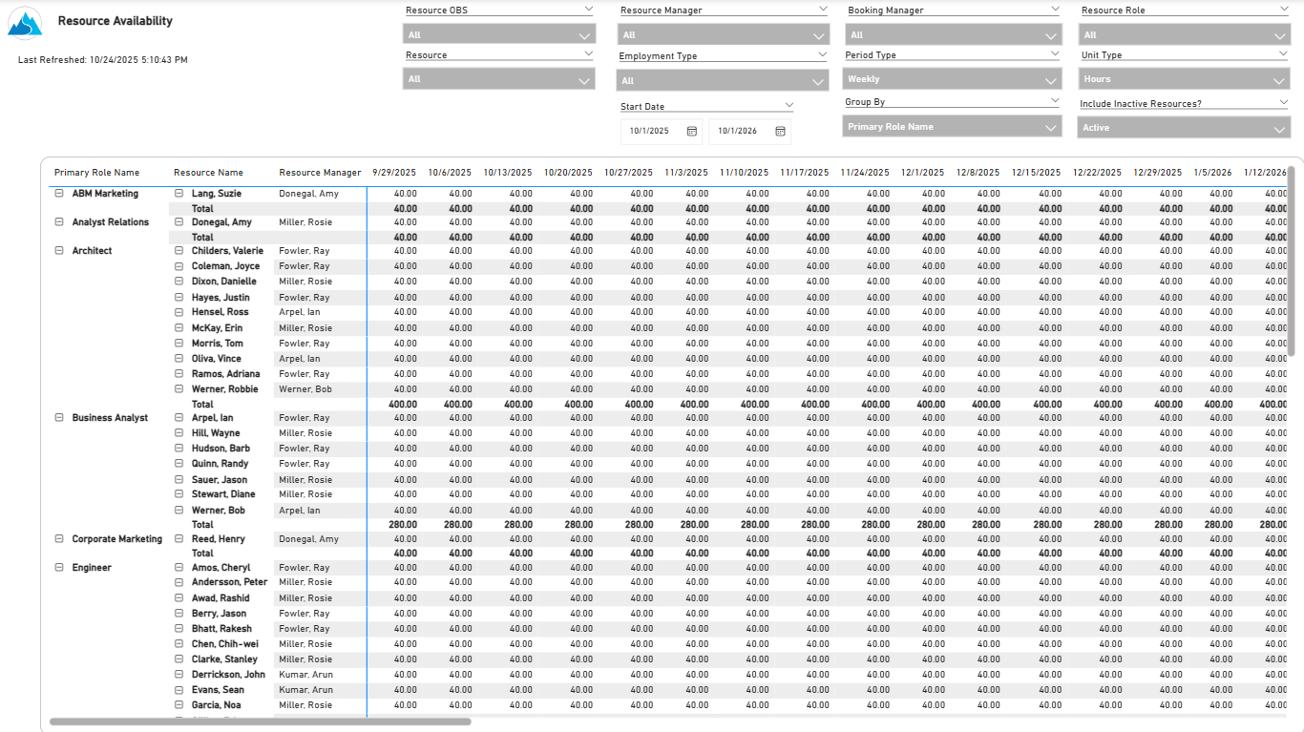Viewport: 1304px width, 732px height.
Task: Open the Unit Type Hours dropdown
Action: click(x=1184, y=79)
